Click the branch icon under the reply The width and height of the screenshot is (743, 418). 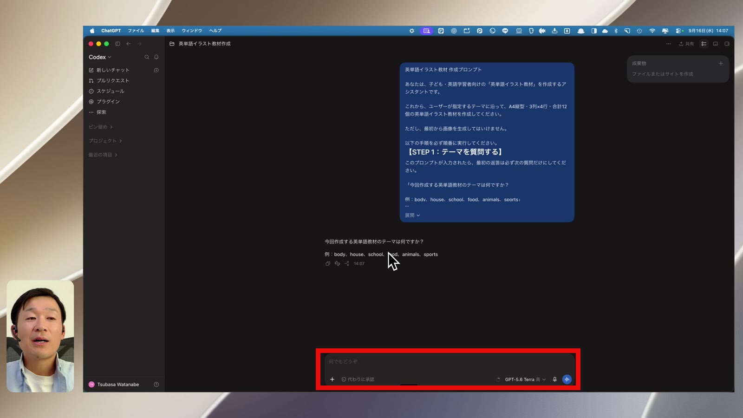[347, 263]
